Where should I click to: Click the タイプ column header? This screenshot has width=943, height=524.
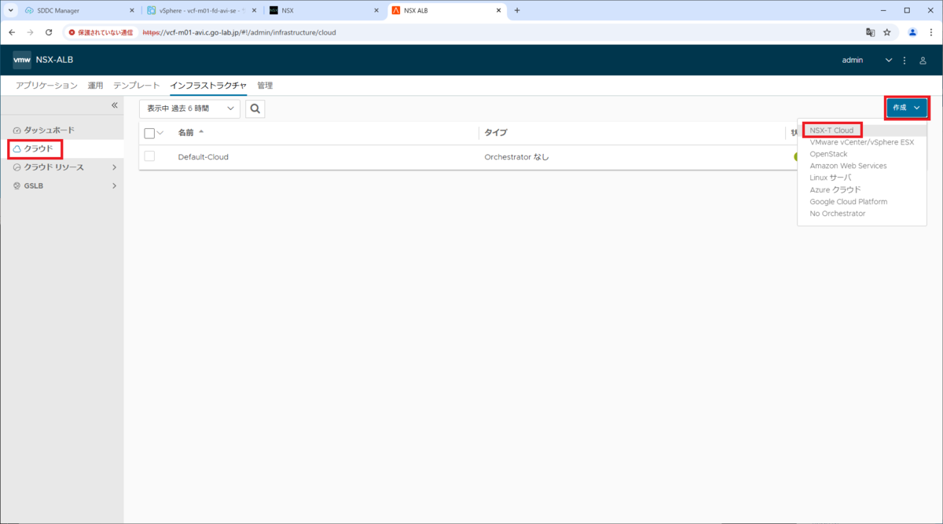tap(495, 133)
